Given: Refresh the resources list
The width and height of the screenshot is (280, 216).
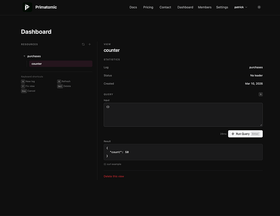Looking at the screenshot, I should coord(83,44).
